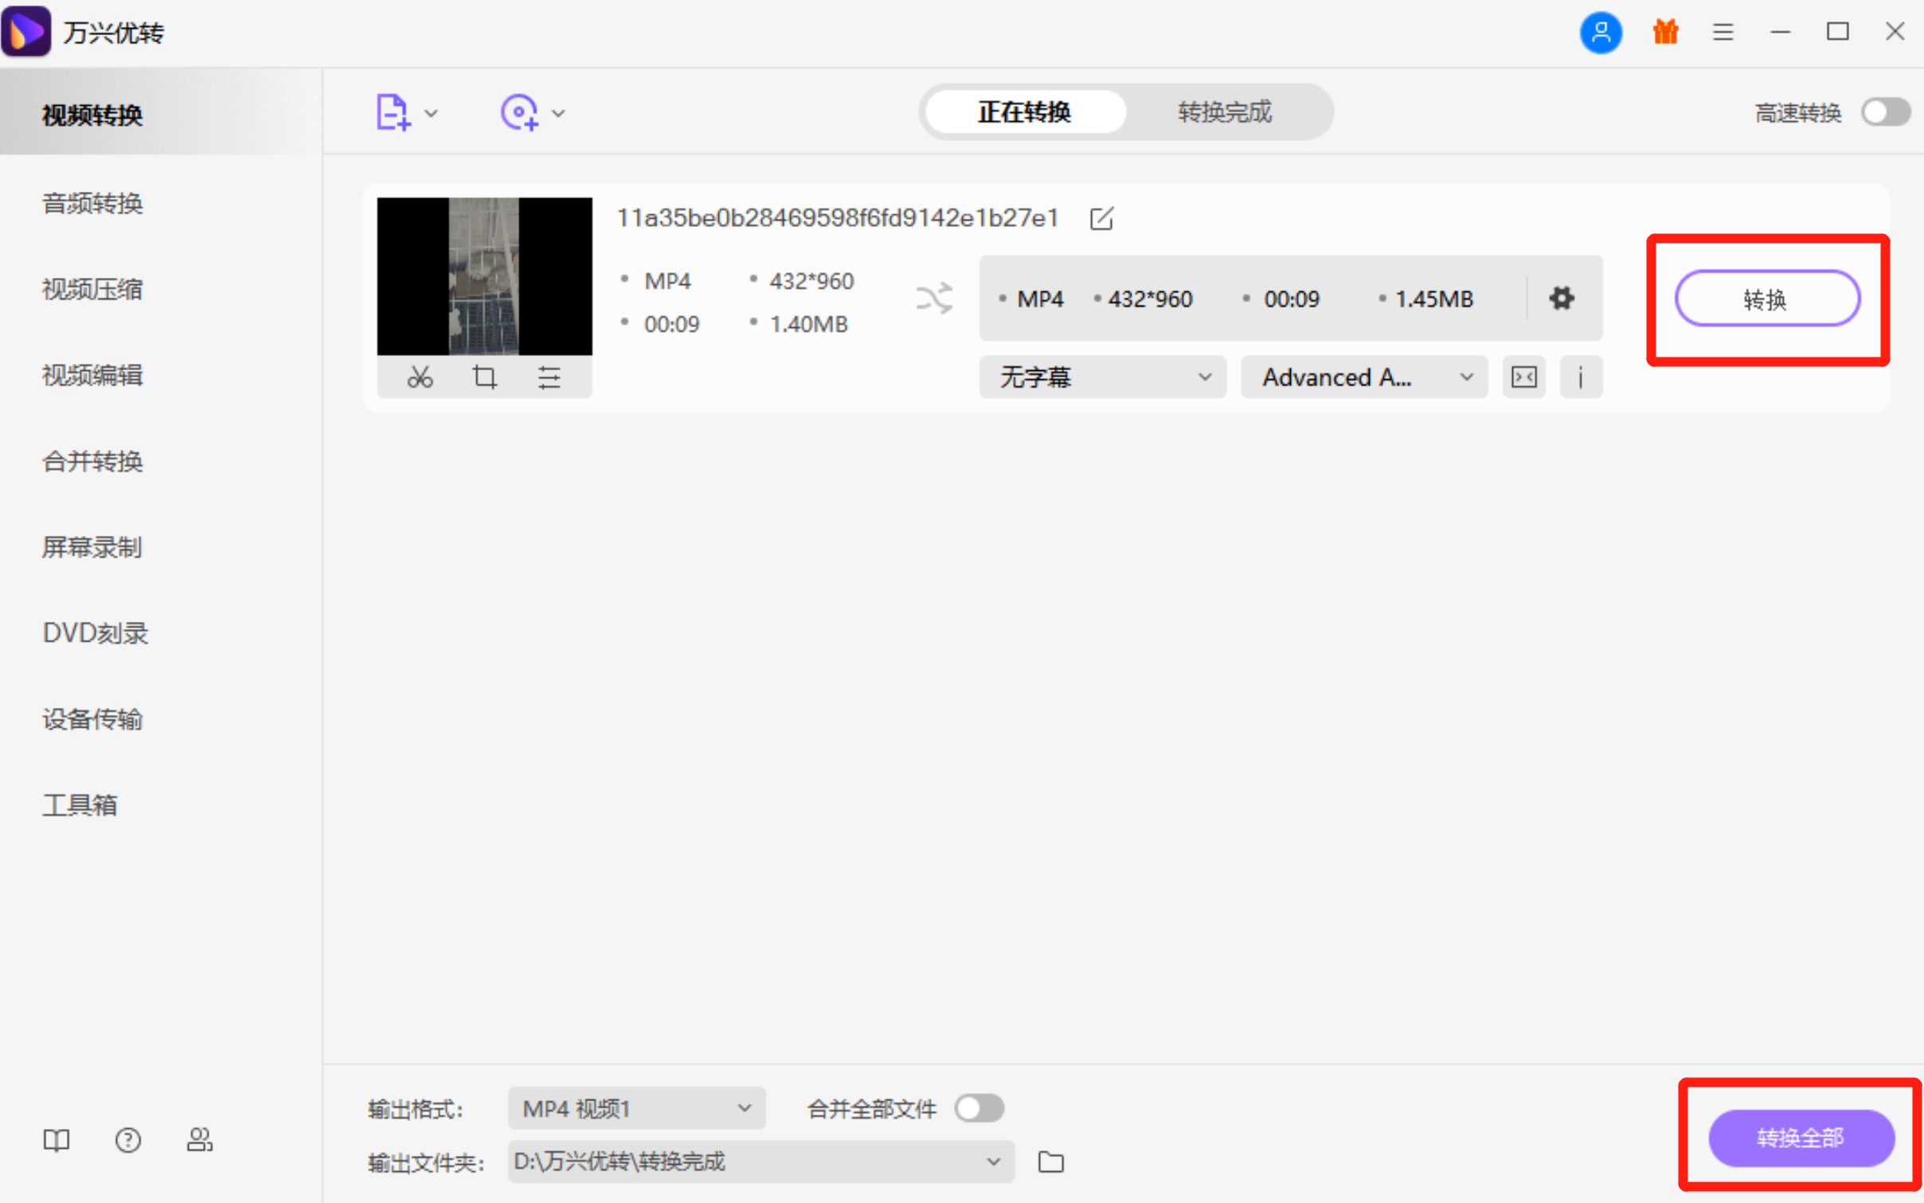Image resolution: width=1924 pixels, height=1203 pixels.
Task: Open the 无字幕 subtitle dropdown
Action: [1101, 377]
